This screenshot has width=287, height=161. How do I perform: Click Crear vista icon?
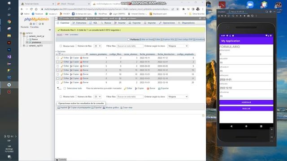click(x=121, y=108)
